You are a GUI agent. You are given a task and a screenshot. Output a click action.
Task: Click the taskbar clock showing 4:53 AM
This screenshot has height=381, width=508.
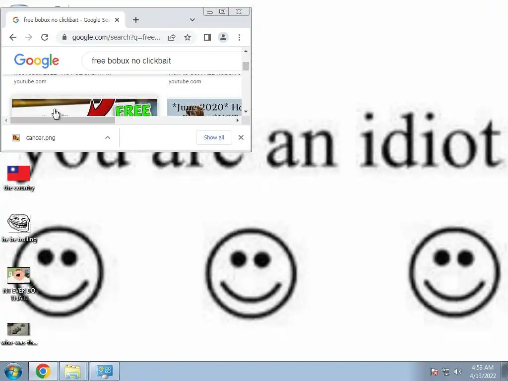(x=483, y=372)
